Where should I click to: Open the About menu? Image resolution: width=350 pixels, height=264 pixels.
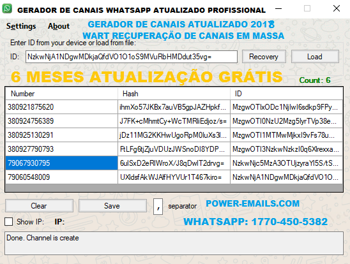click(x=59, y=26)
